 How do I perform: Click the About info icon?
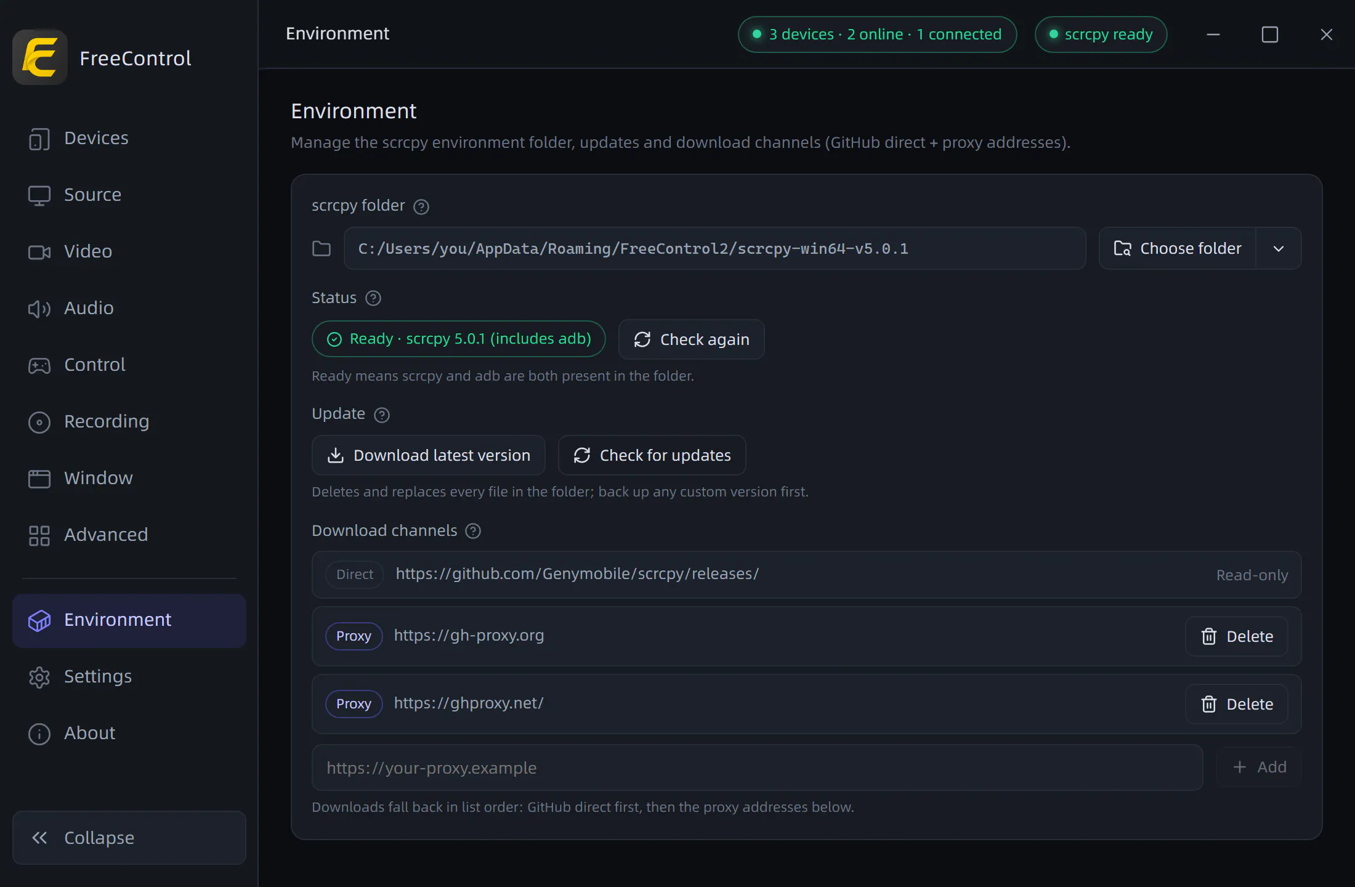click(39, 734)
